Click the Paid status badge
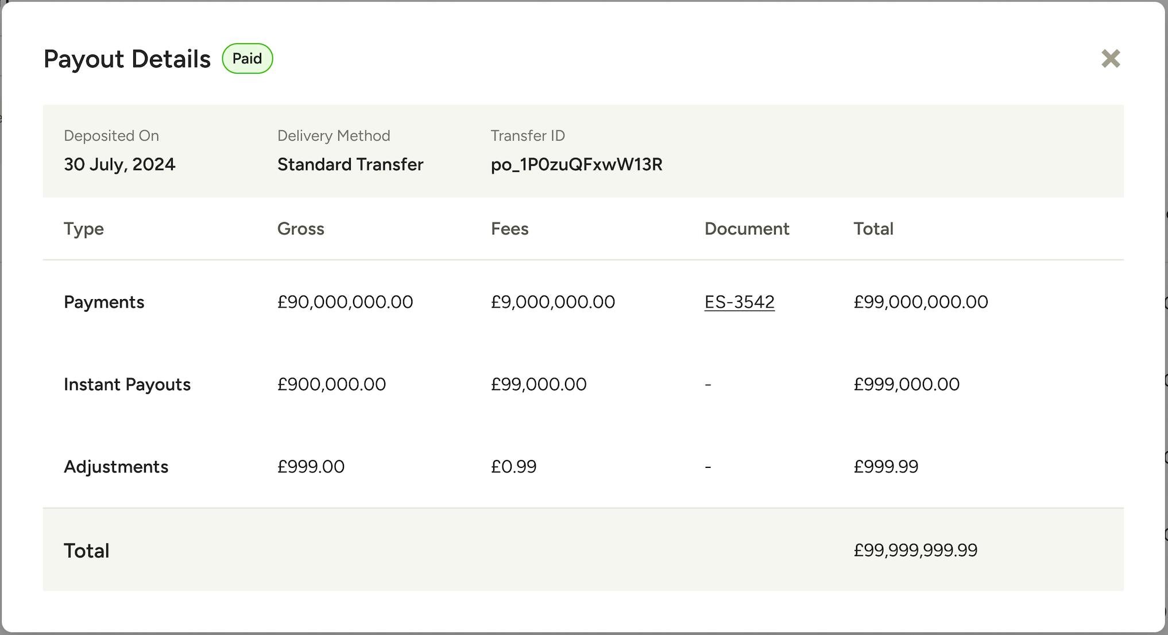This screenshot has width=1168, height=635. click(247, 59)
